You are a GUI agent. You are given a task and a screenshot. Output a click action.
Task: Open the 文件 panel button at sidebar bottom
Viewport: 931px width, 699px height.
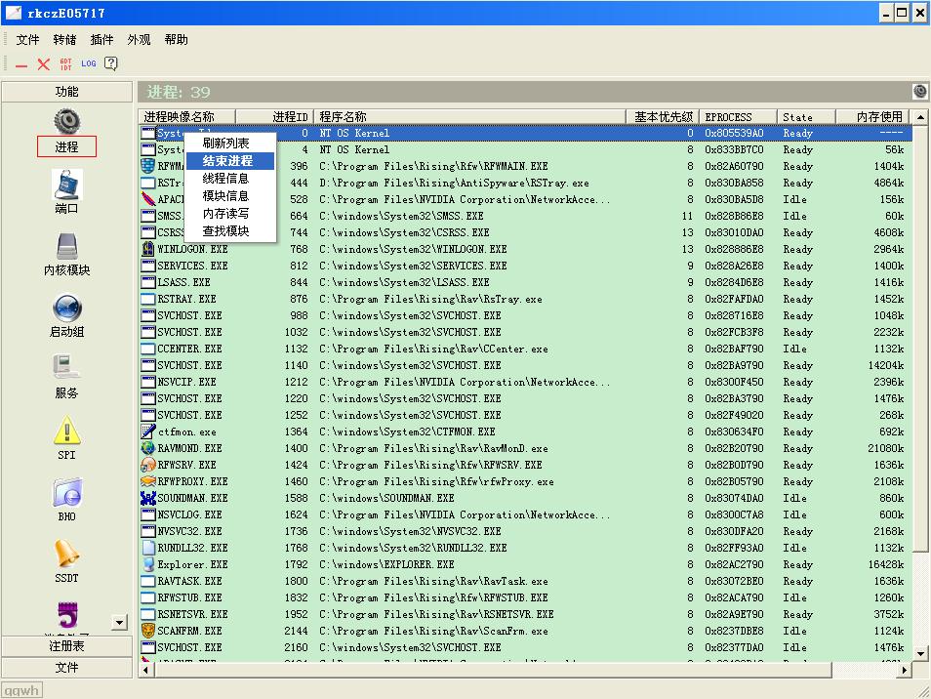pos(66,668)
